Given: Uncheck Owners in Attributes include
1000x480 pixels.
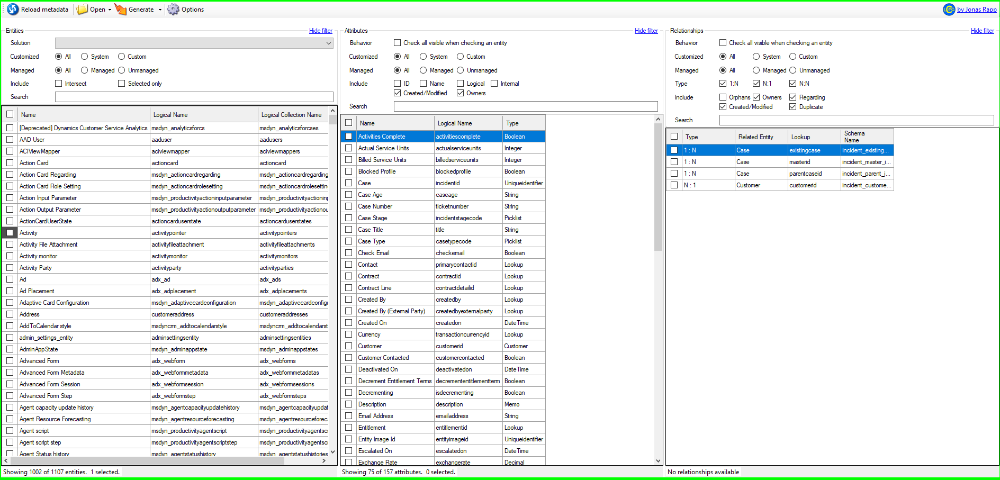Looking at the screenshot, I should (461, 93).
